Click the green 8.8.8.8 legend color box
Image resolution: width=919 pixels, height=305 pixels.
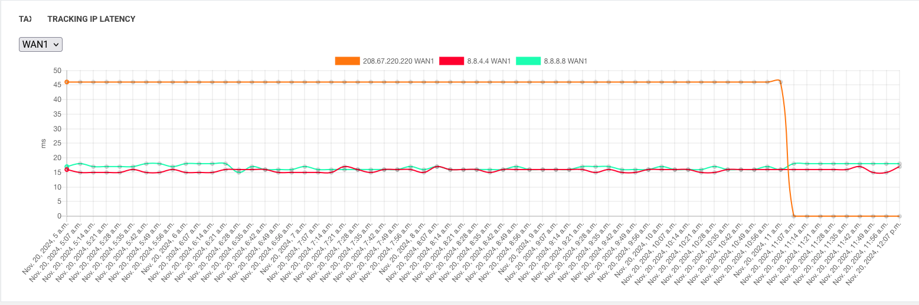point(528,61)
